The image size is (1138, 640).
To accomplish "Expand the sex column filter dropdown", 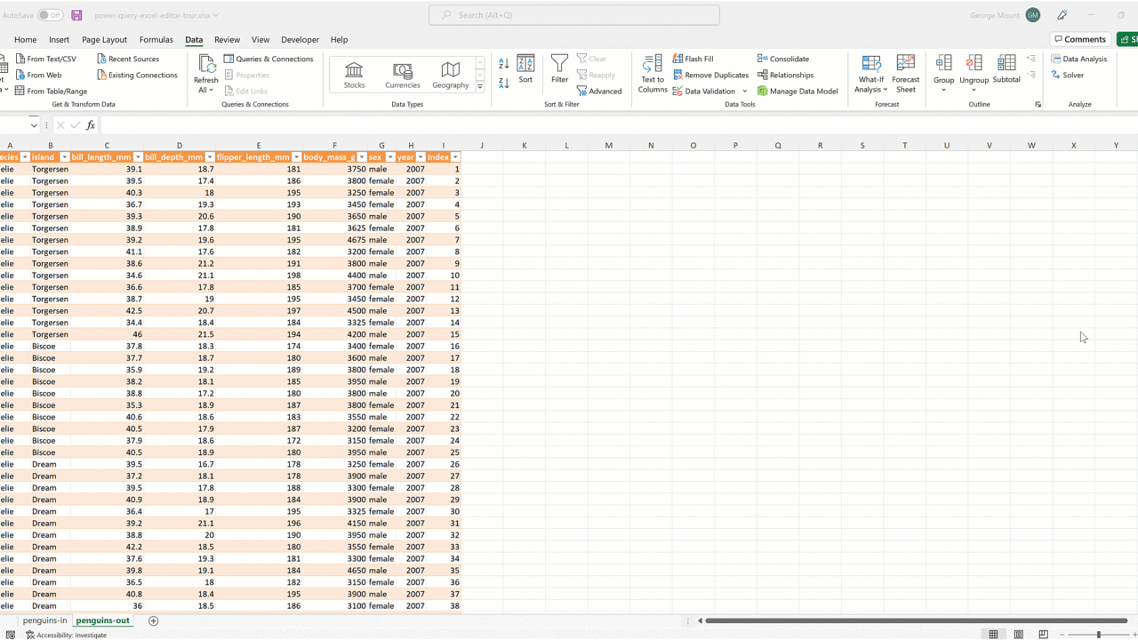I will (389, 157).
